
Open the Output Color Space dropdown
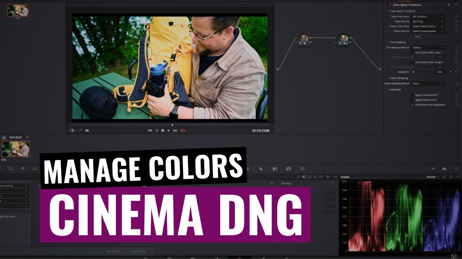pos(428,26)
